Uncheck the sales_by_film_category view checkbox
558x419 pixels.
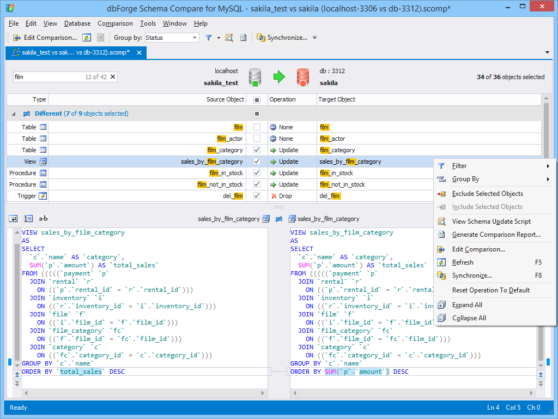click(x=257, y=161)
